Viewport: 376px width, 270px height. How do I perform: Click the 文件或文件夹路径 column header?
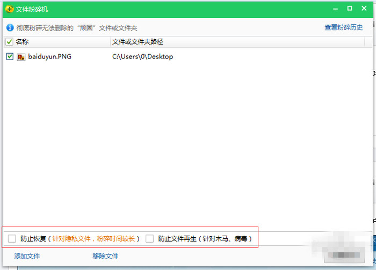pos(138,42)
